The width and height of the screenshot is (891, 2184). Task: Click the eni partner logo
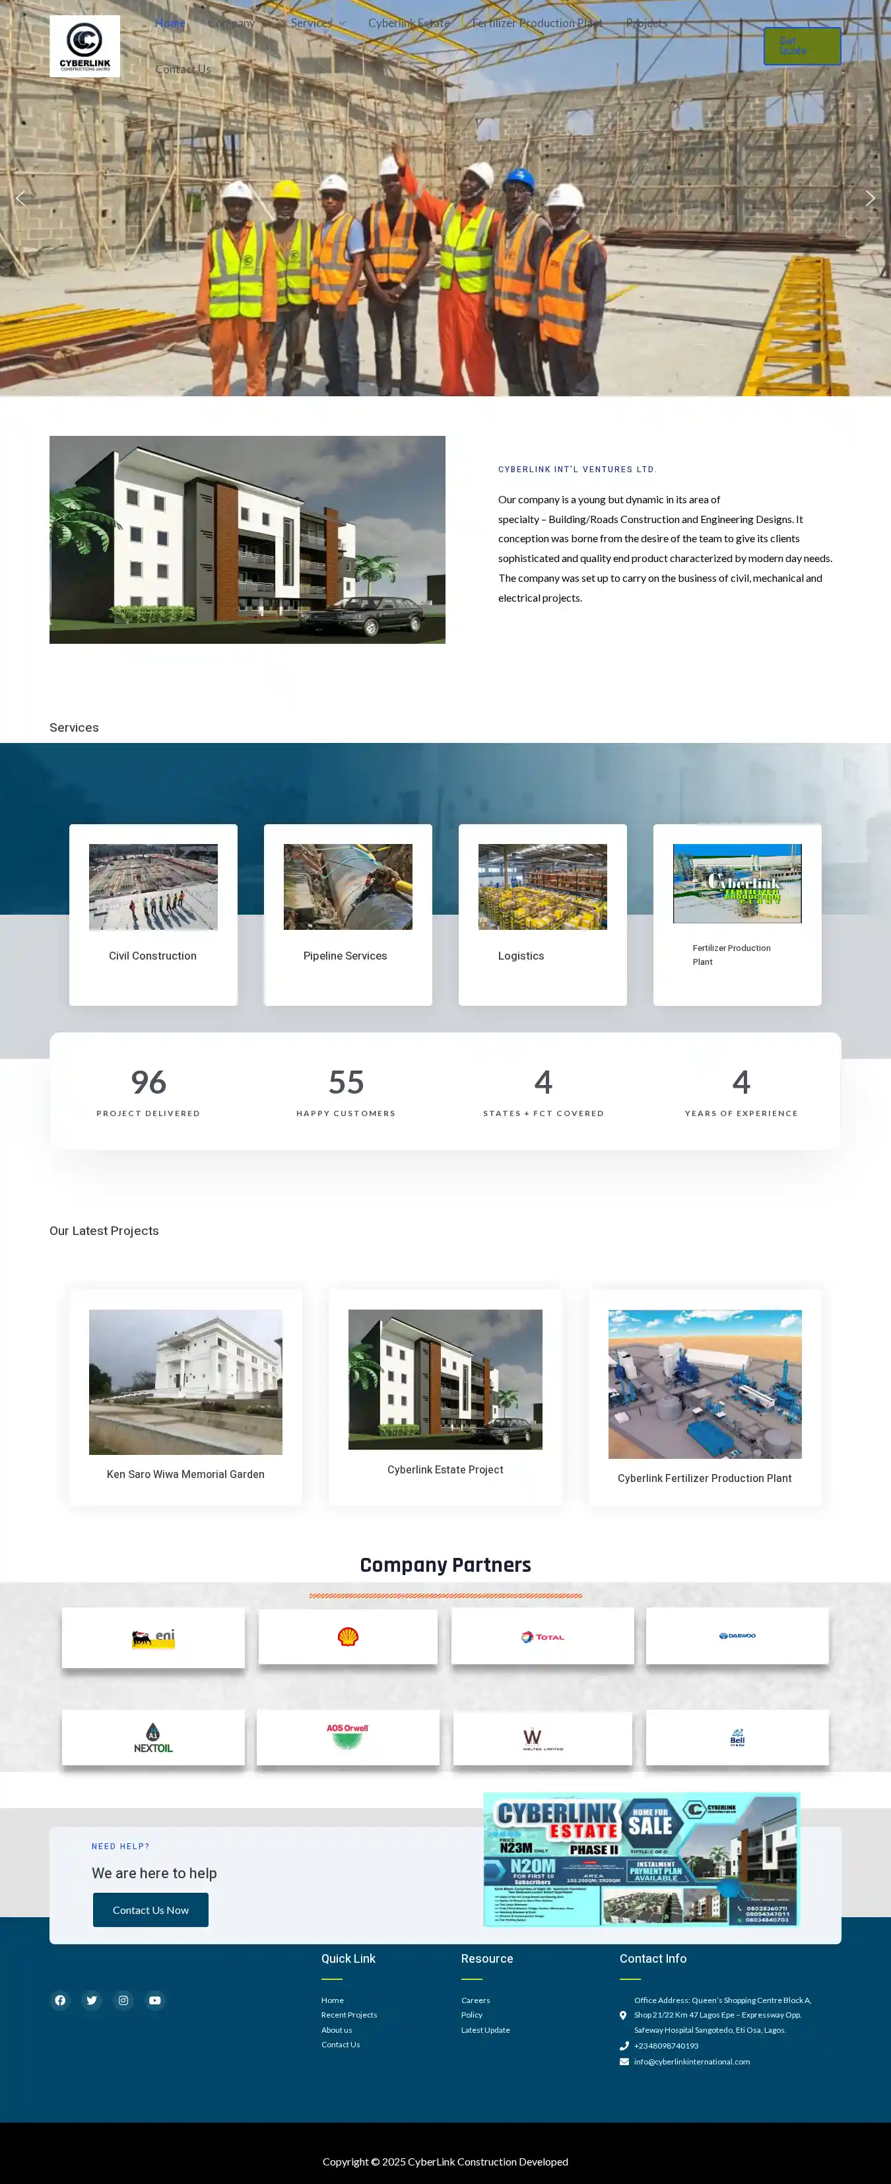153,1637
